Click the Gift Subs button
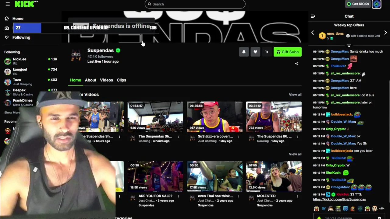 [x=288, y=52]
